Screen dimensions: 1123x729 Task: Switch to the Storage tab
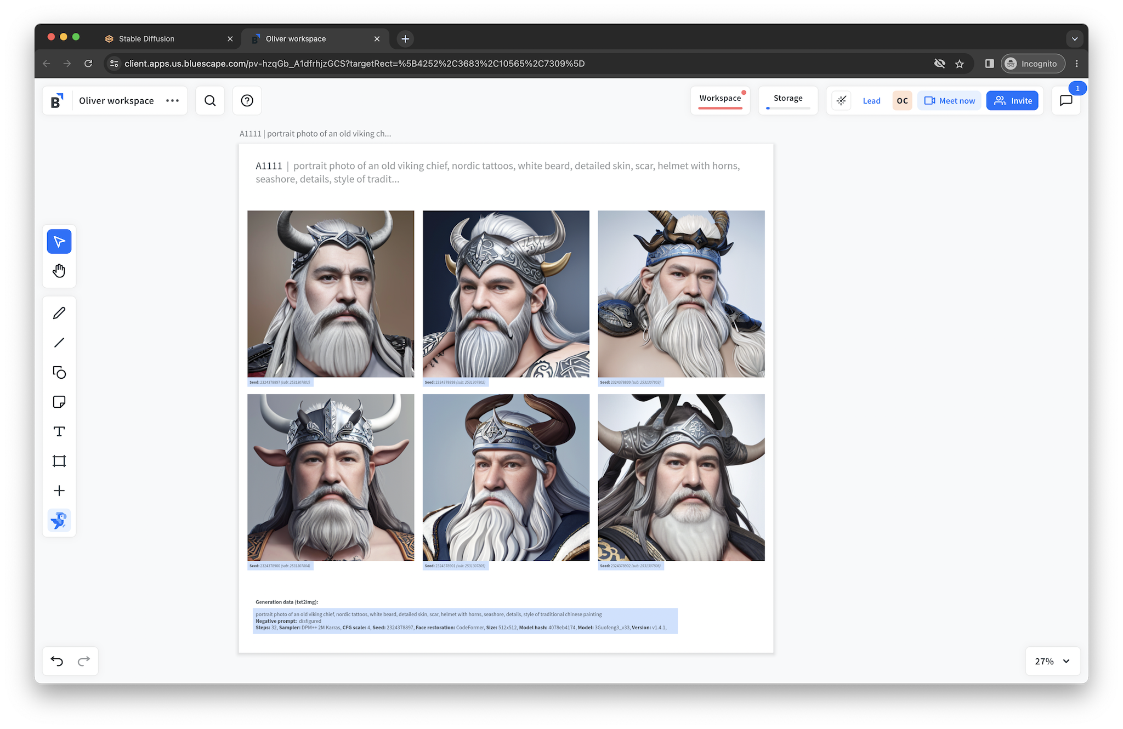tap(788, 98)
